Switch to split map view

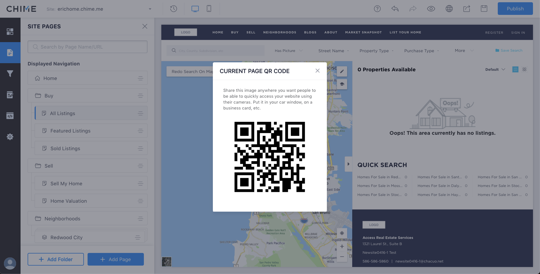click(x=515, y=69)
